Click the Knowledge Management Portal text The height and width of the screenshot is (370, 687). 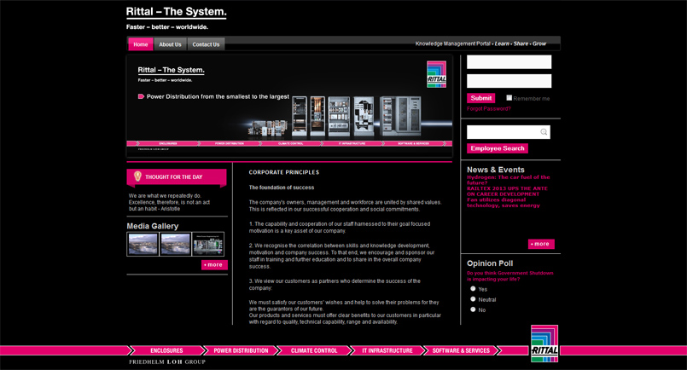[x=452, y=43]
